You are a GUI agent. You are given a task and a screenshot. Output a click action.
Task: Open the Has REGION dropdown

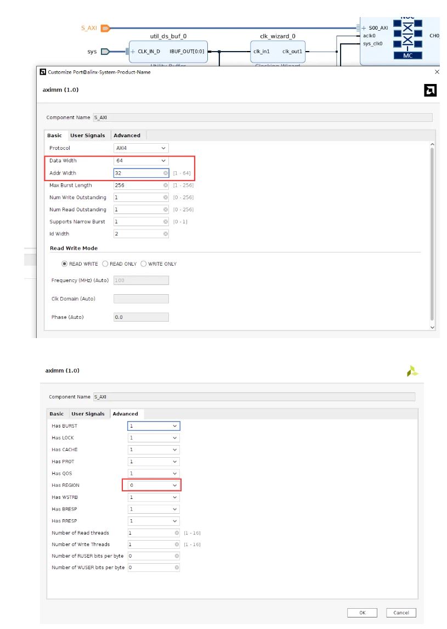pyautogui.click(x=154, y=485)
